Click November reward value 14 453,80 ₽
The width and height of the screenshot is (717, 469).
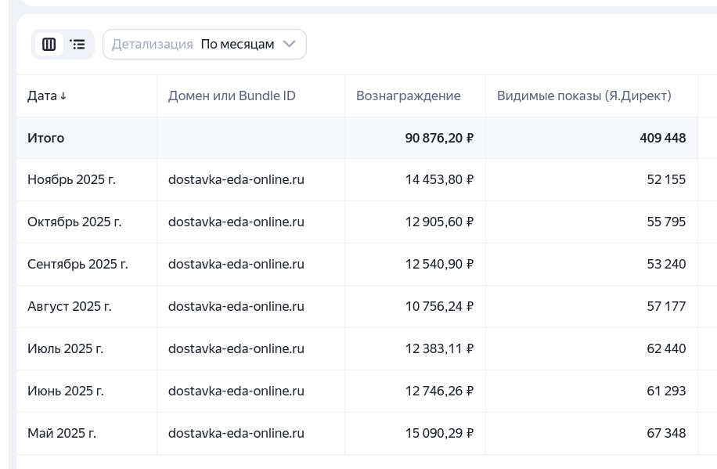[439, 180]
